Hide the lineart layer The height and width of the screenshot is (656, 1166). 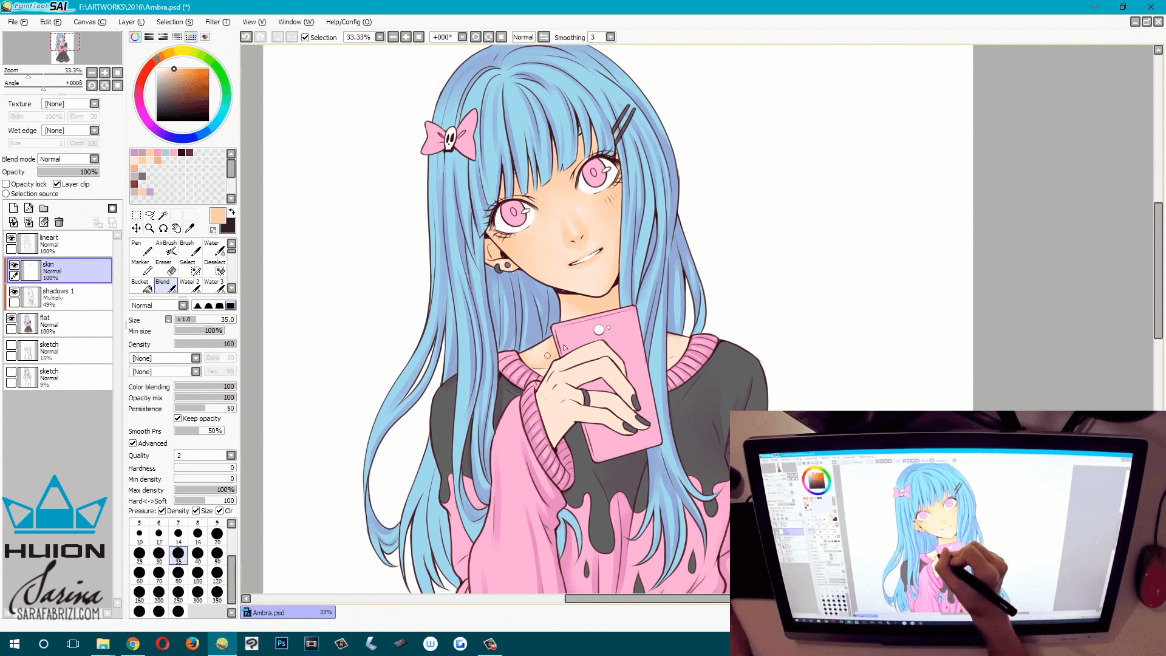click(11, 239)
